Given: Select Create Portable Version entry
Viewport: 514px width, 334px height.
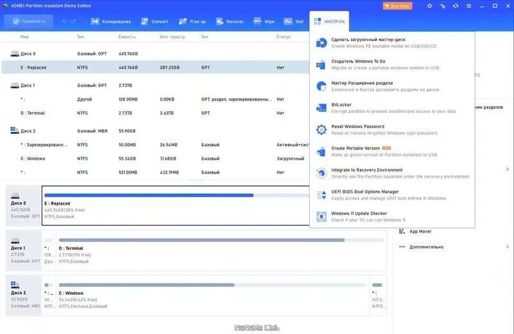Looking at the screenshot, I should point(392,151).
